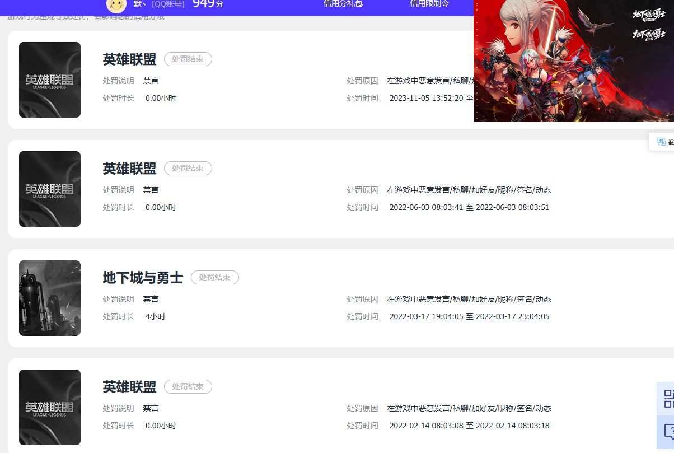Click the time starting 2023-11-05 13:52:20

(431, 98)
